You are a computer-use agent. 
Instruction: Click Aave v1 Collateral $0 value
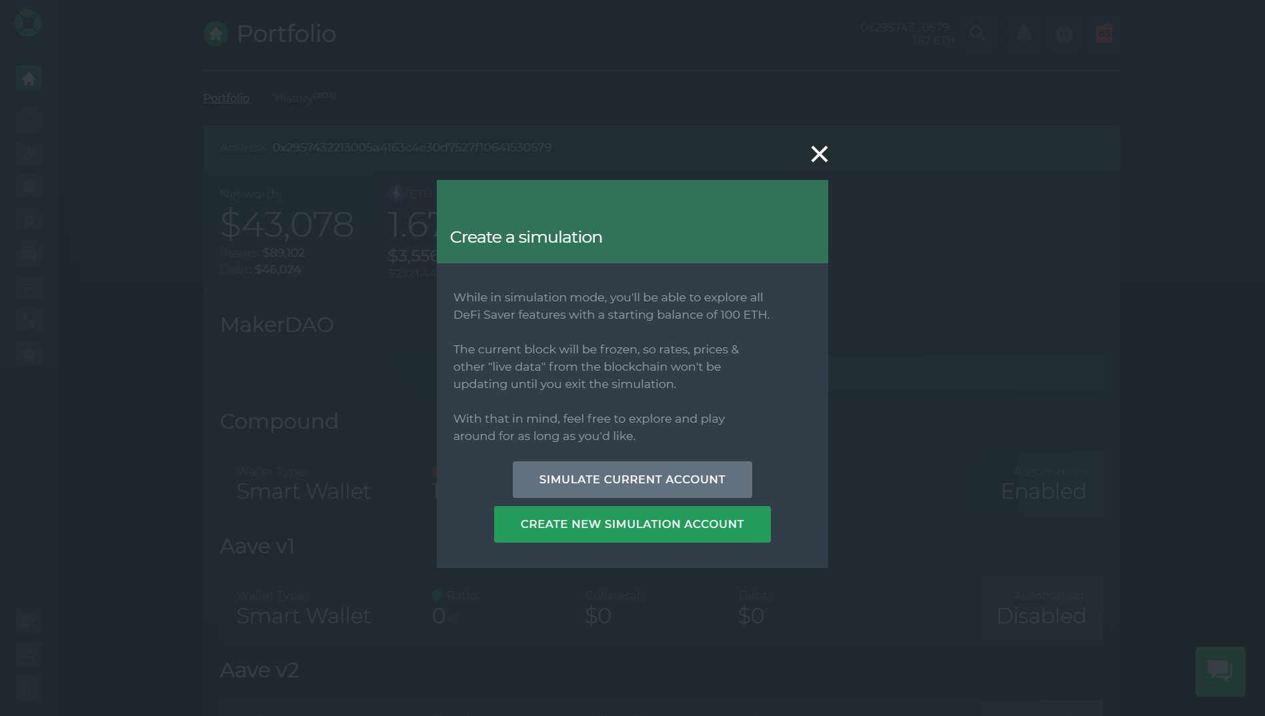(598, 616)
